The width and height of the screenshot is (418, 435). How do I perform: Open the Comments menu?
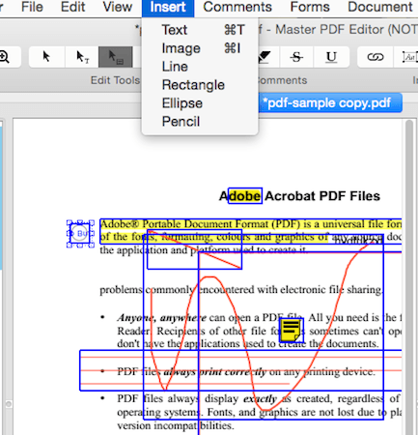point(237,7)
